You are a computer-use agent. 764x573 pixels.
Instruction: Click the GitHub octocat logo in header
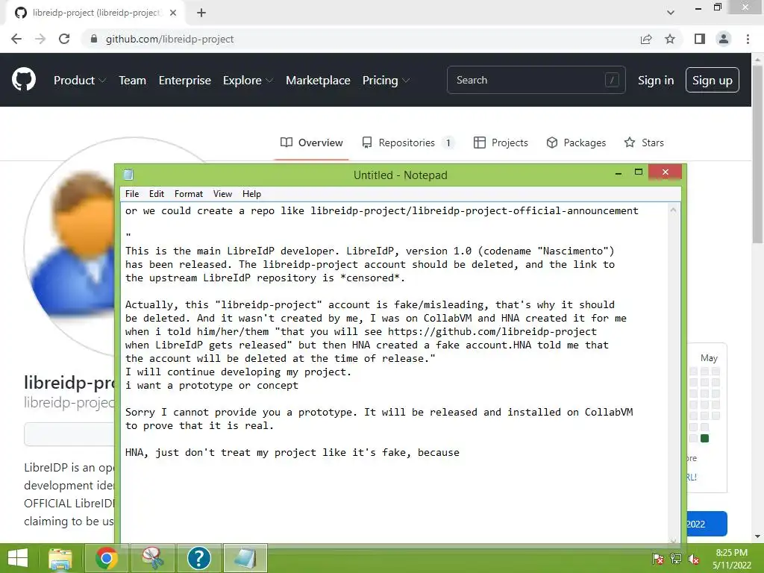point(24,80)
